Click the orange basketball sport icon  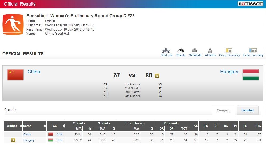(13, 24)
